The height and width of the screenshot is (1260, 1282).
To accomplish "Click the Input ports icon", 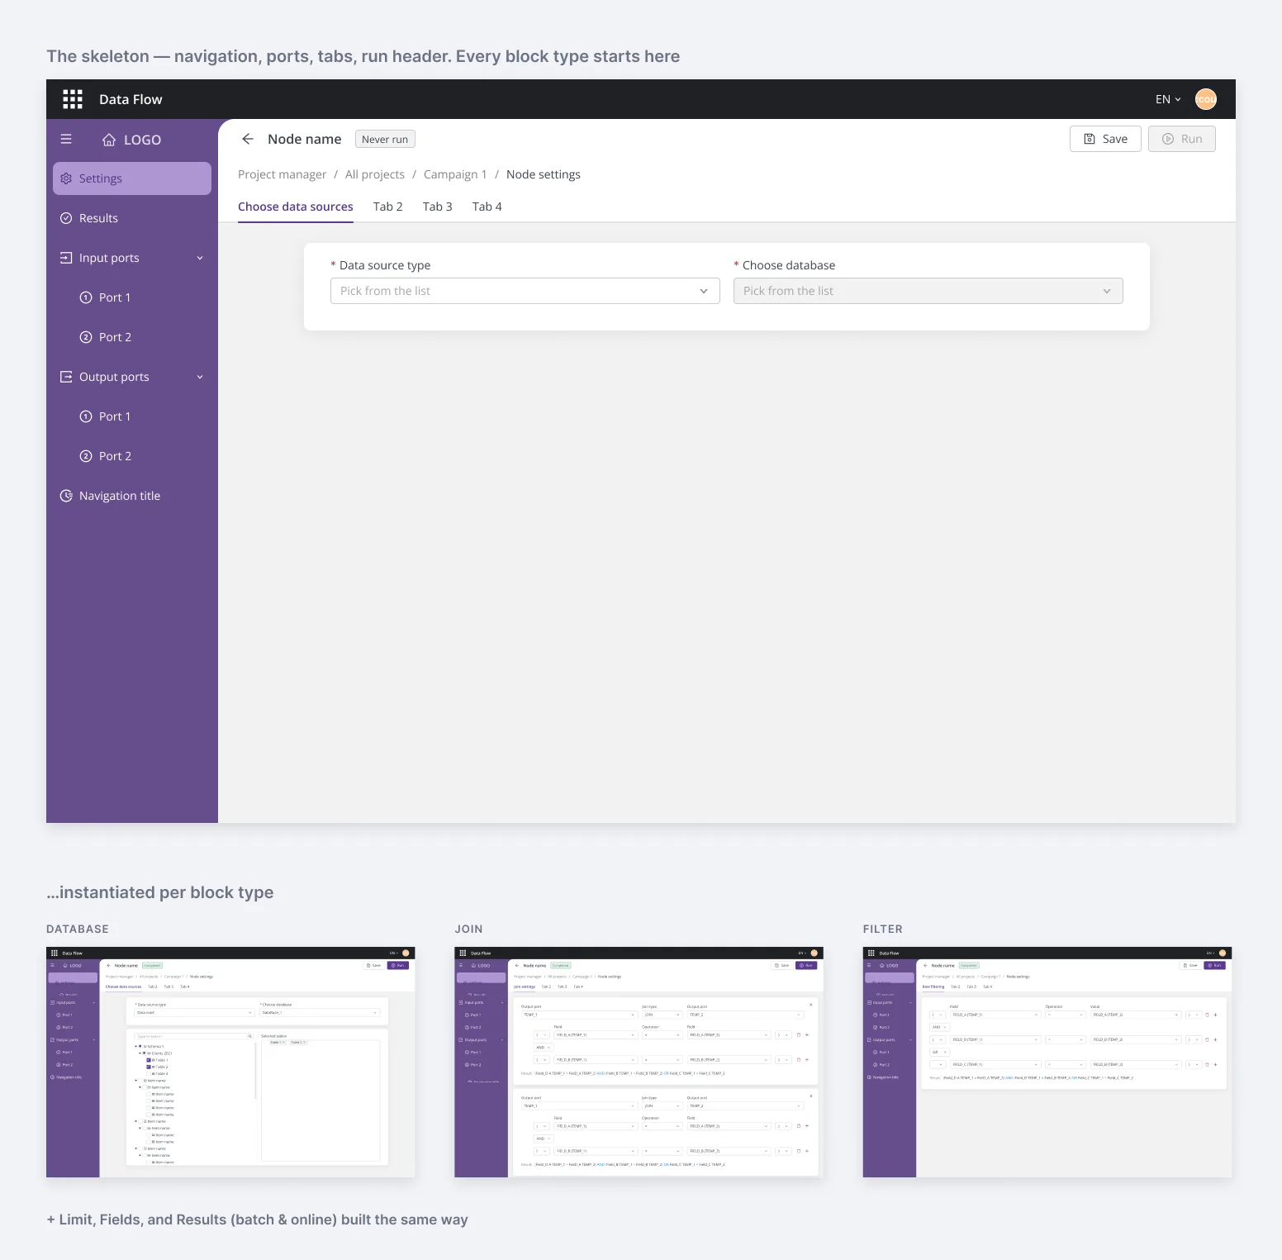I will click(x=66, y=258).
